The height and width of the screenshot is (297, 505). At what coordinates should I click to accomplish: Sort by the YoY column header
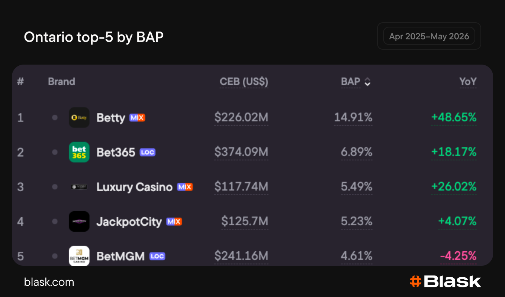[x=468, y=82]
